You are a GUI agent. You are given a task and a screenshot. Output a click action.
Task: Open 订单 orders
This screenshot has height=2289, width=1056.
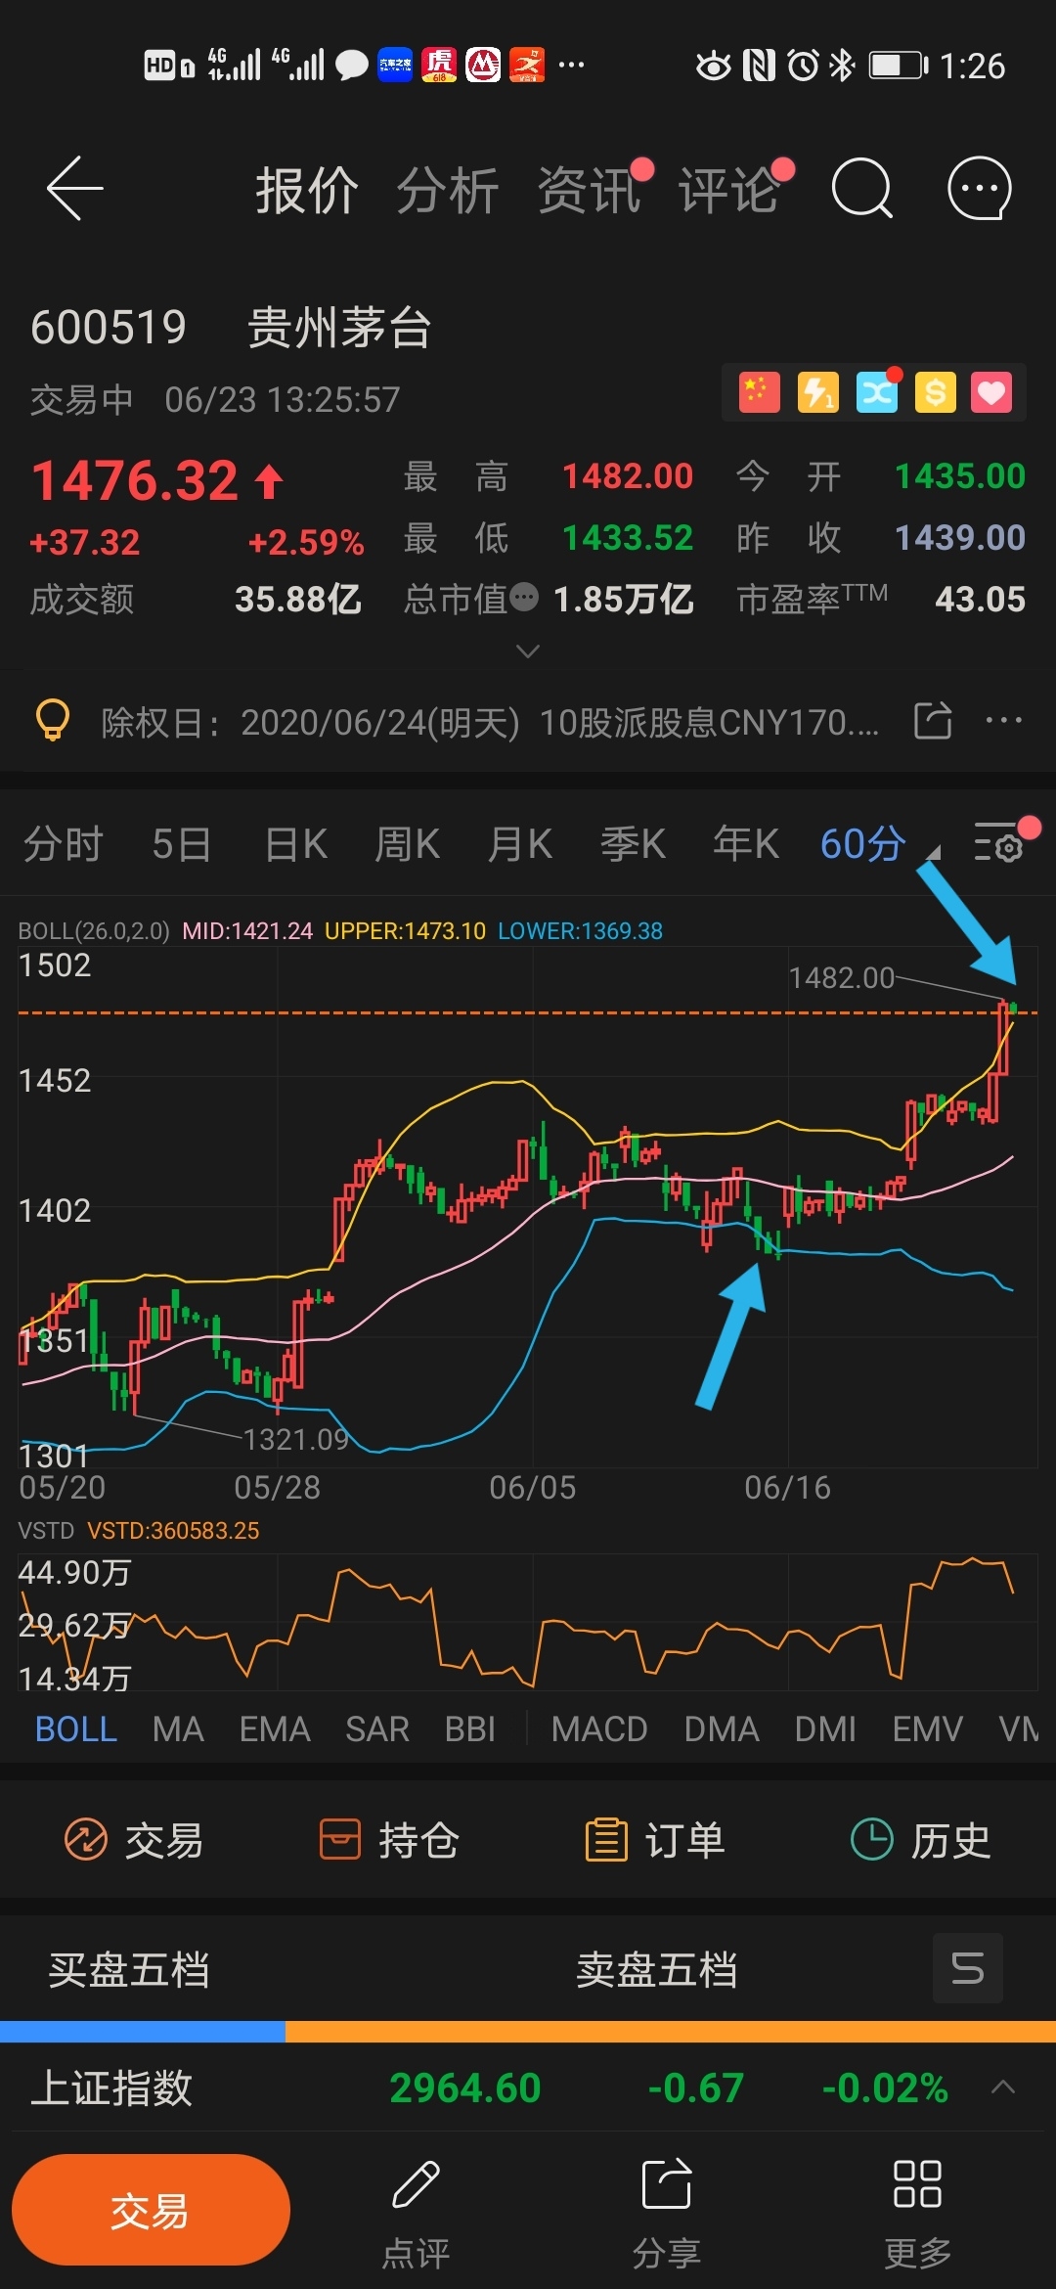coord(655,1840)
